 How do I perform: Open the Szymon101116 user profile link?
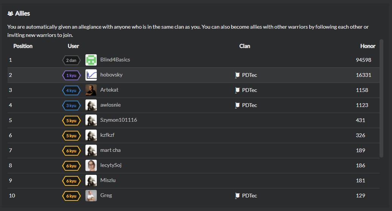(x=118, y=120)
